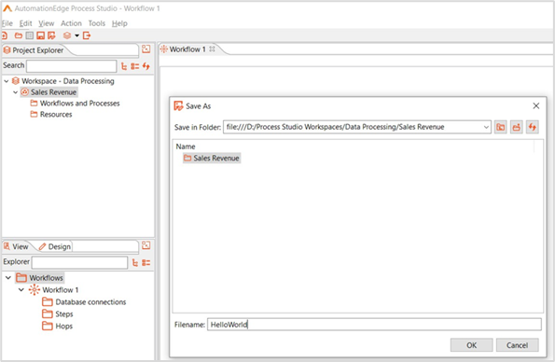Image resolution: width=555 pixels, height=362 pixels.
Task: Collapse the Workflow 1 tree node
Action: click(21, 290)
